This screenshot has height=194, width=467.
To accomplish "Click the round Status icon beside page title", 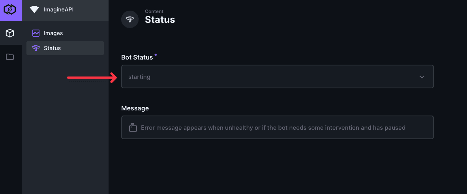I will click(x=130, y=19).
